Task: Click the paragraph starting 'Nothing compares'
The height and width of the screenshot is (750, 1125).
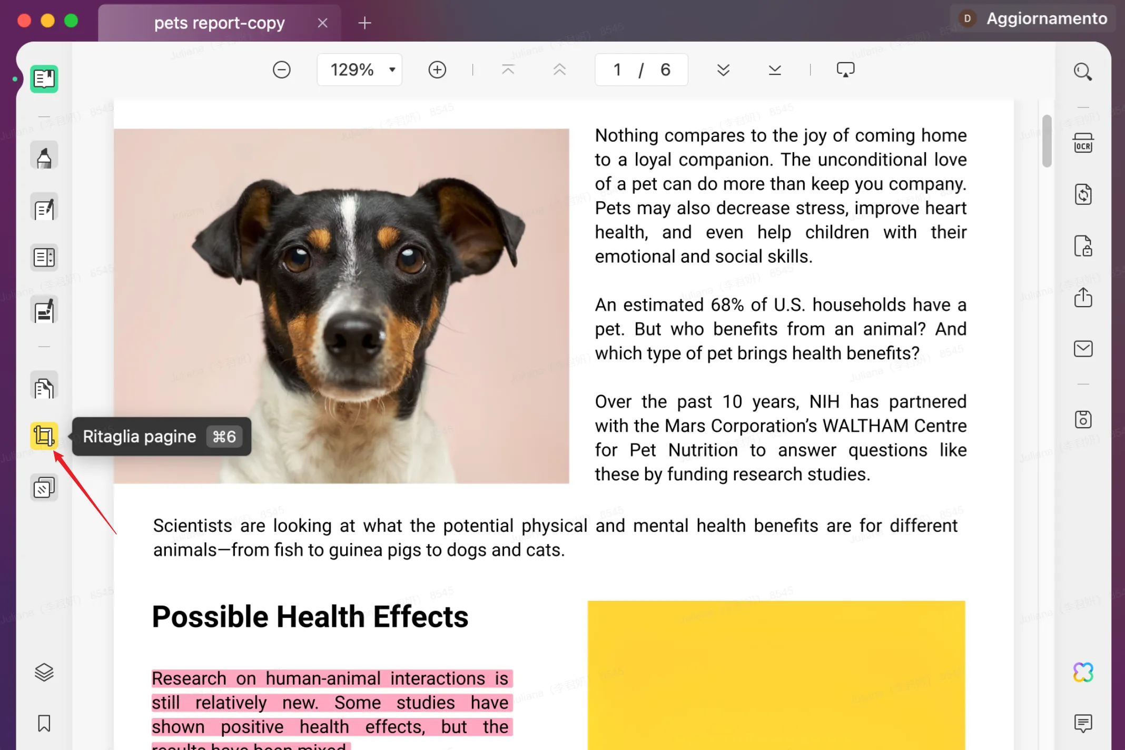Action: click(x=781, y=196)
